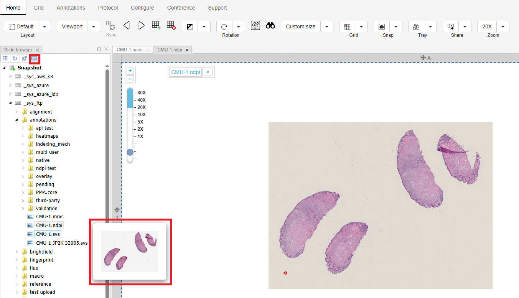Click the remove grid cell icon
The width and height of the screenshot is (519, 298).
[x=171, y=25]
